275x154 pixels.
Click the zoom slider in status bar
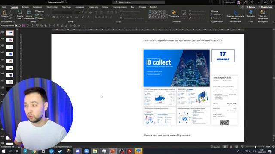coord(255,147)
